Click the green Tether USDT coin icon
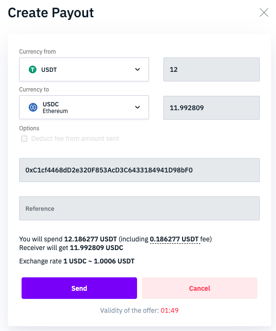The height and width of the screenshot is (331, 276). click(33, 69)
